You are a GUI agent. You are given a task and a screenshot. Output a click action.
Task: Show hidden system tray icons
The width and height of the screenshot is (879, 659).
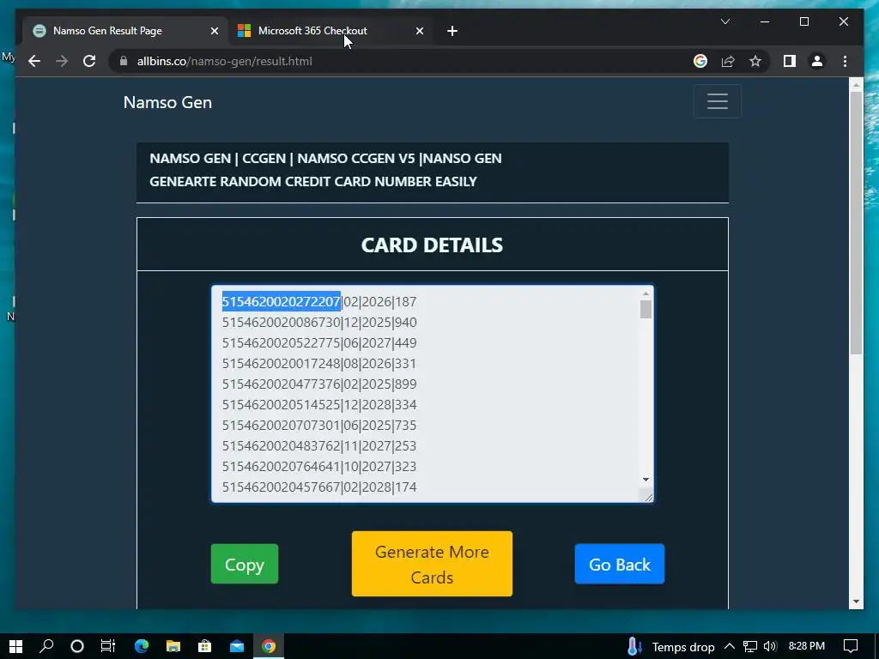pyautogui.click(x=730, y=646)
